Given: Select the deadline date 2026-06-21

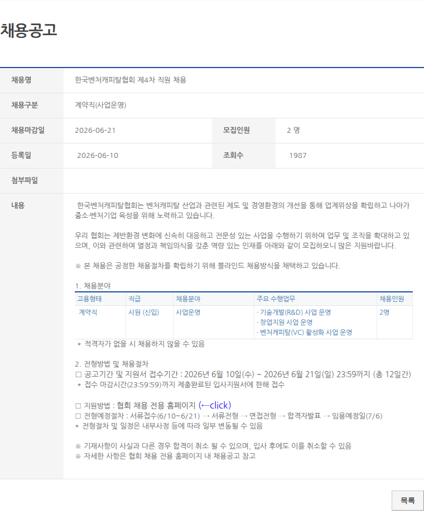Looking at the screenshot, I should click(95, 131).
